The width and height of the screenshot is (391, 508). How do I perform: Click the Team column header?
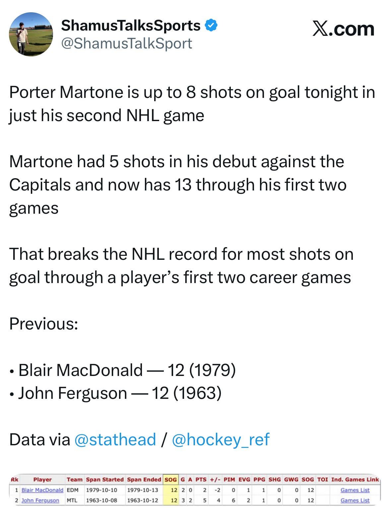pos(75,479)
